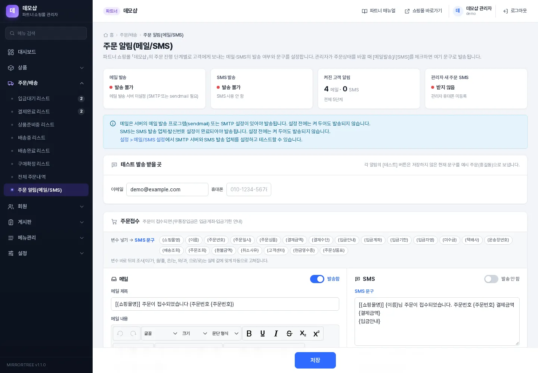The height and width of the screenshot is (373, 538).
Task: Insert the {쇼핑몰명} variable chip
Action: pyautogui.click(x=171, y=240)
